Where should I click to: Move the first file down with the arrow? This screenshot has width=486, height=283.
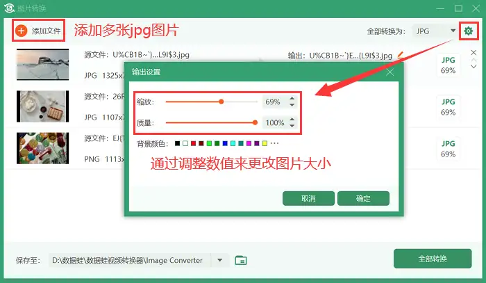tap(474, 67)
